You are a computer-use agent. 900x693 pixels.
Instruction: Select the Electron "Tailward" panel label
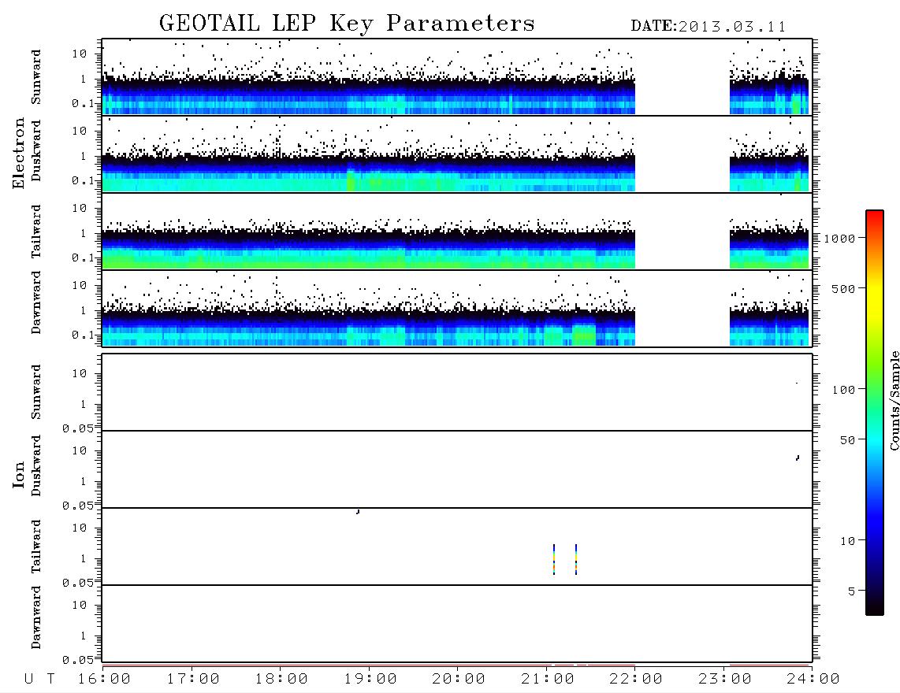[36, 232]
